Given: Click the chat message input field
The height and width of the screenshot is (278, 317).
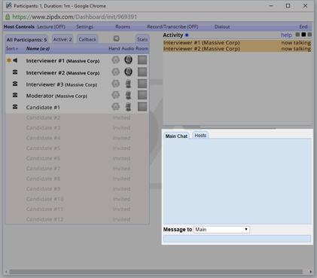Looking at the screenshot, I should pos(237,239).
